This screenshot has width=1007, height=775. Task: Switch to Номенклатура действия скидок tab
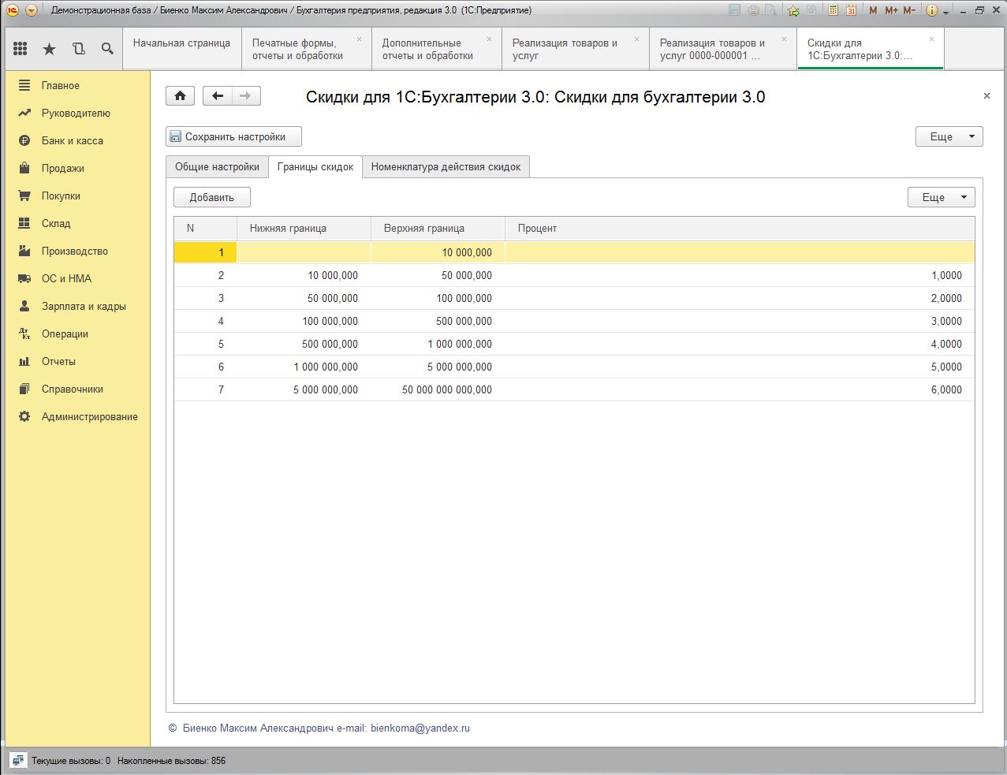click(x=446, y=166)
